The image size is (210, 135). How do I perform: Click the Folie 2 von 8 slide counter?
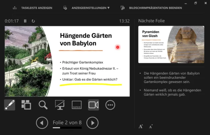67,123
